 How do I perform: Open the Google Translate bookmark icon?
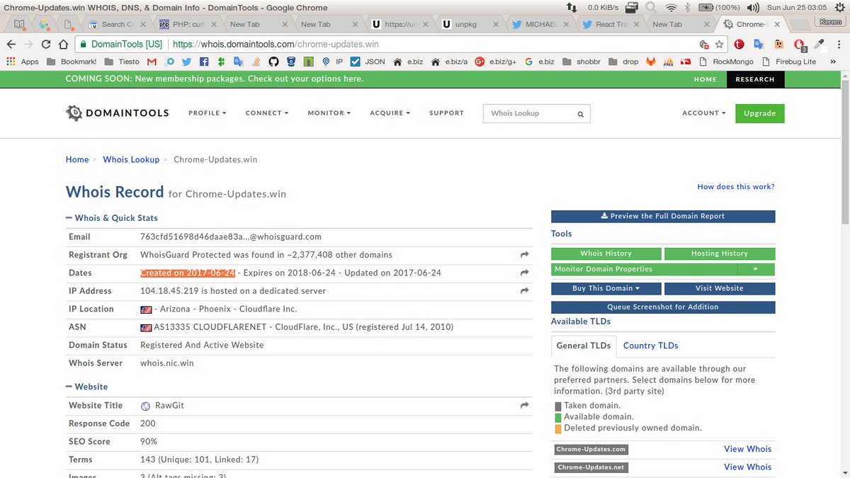click(x=238, y=62)
